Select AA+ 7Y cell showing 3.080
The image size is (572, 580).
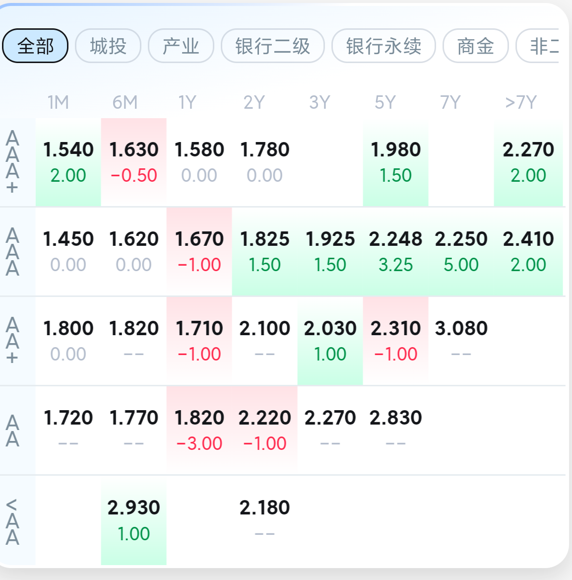point(461,341)
